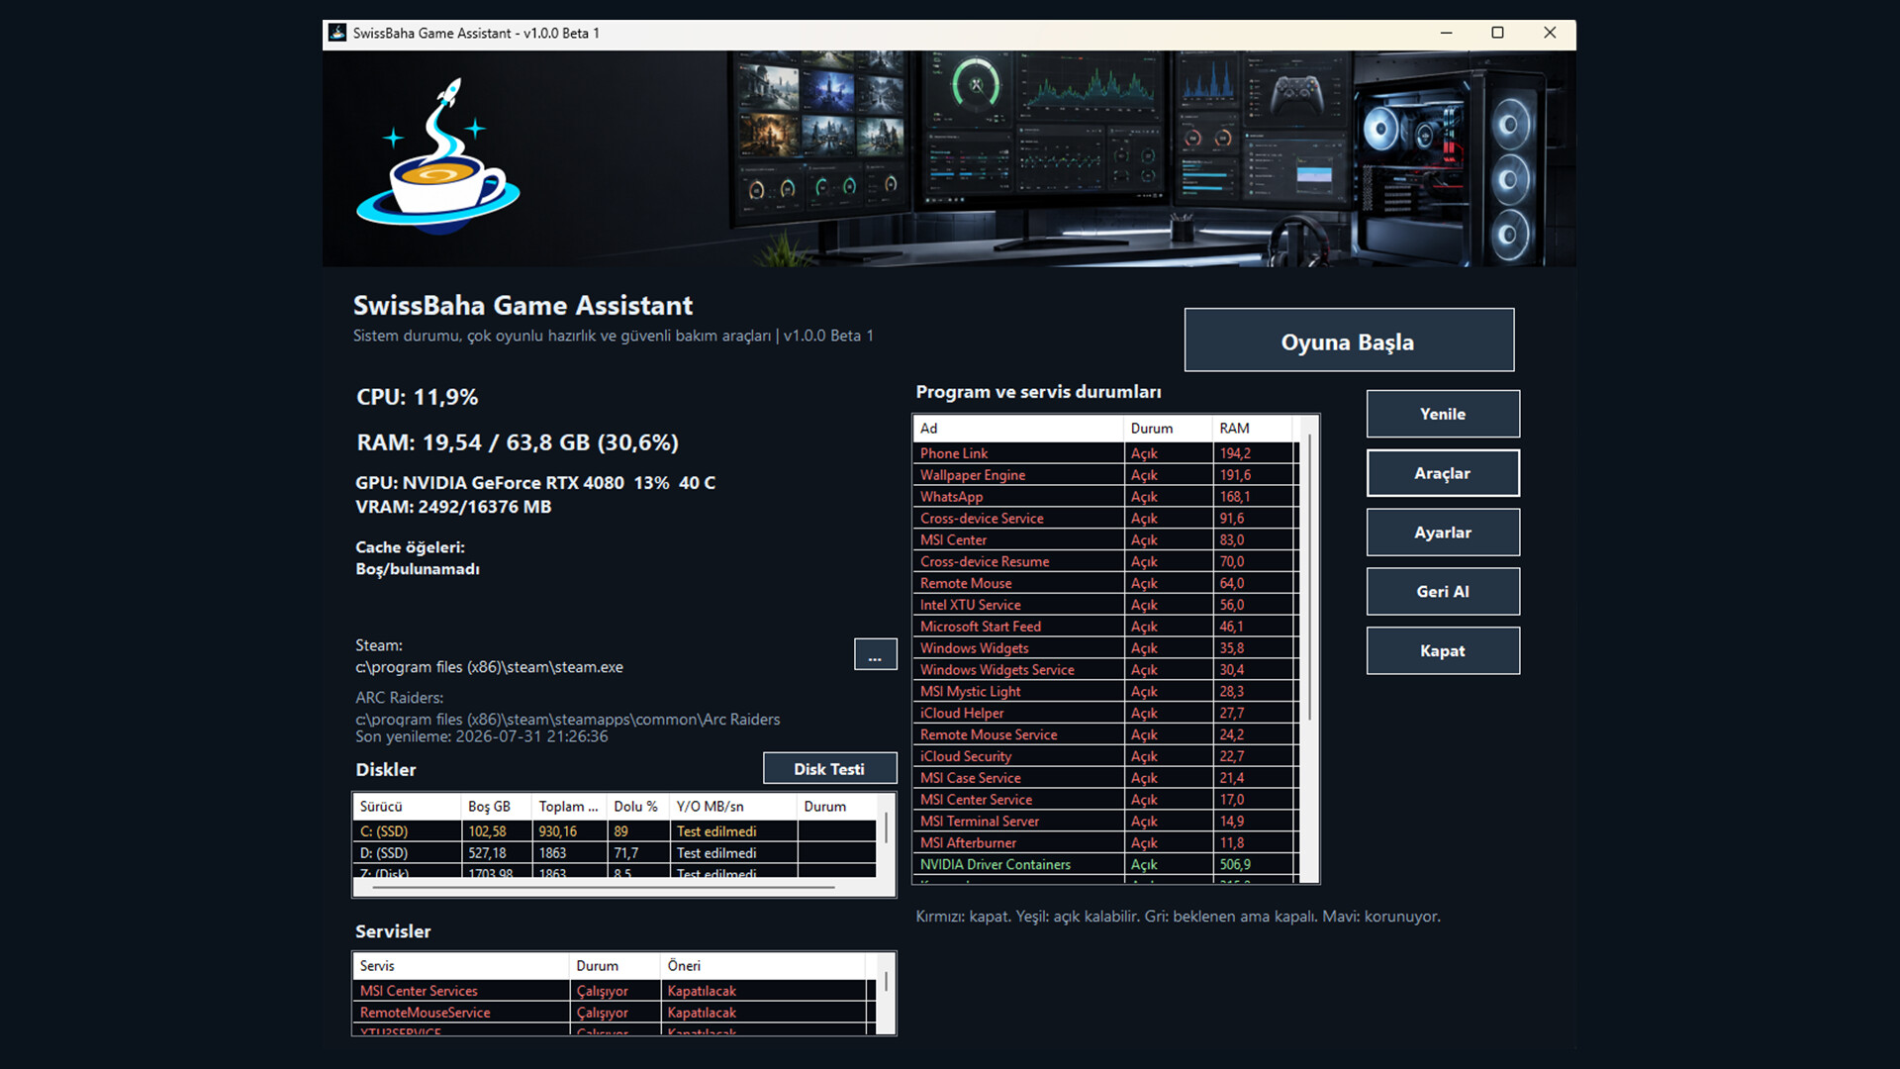The image size is (1900, 1069).
Task: Browse Steam path with the ellipsis button
Action: click(875, 654)
